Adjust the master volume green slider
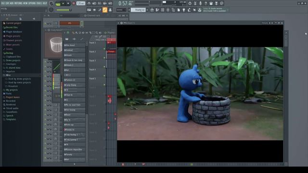This screenshot has width=308, height=173. pos(64,10)
